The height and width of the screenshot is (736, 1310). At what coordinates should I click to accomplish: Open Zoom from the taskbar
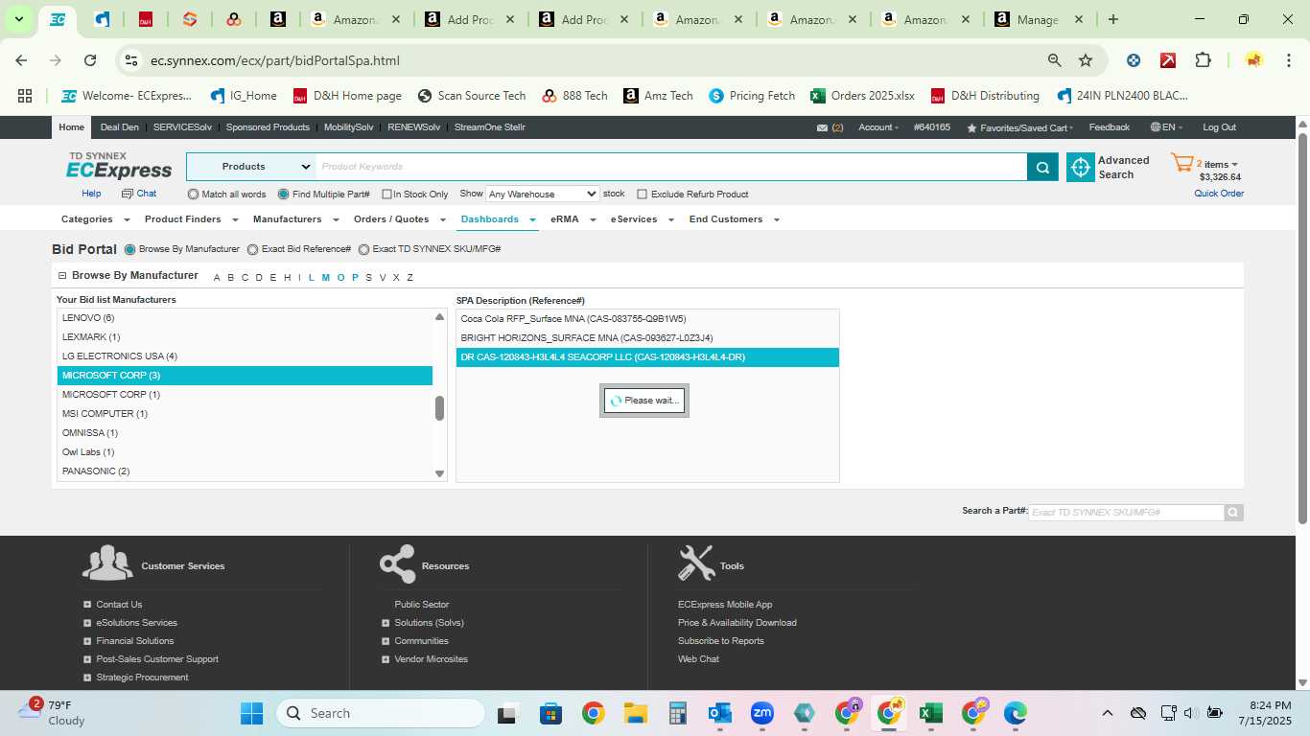coord(762,713)
